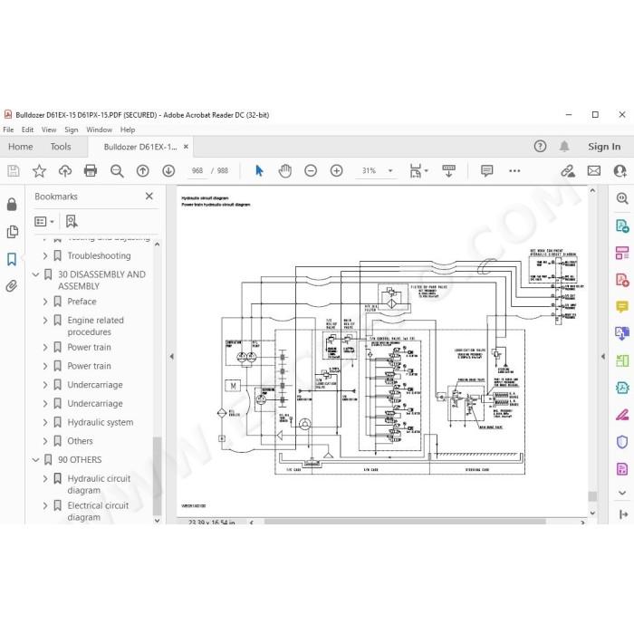Screen dimensions: 634x634
Task: Click the add new bookmark icon
Action: pyautogui.click(x=72, y=221)
